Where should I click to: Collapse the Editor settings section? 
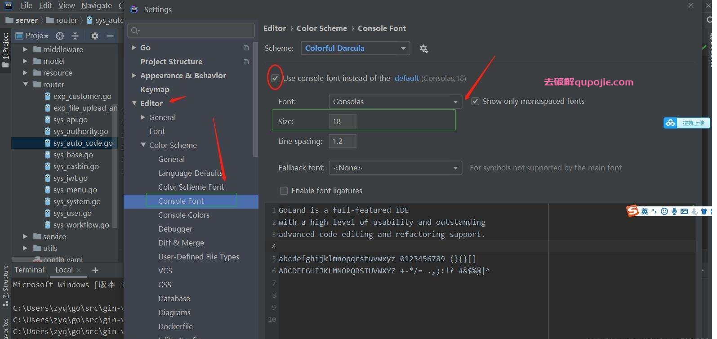pyautogui.click(x=134, y=103)
